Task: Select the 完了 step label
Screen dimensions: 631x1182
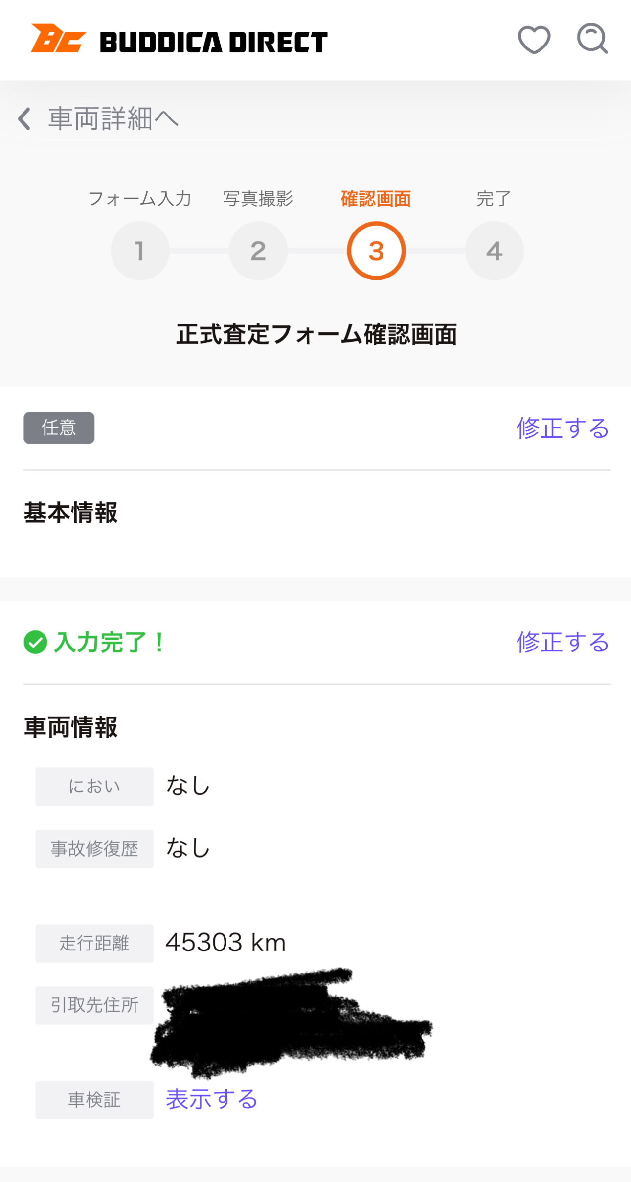Action: pos(494,199)
